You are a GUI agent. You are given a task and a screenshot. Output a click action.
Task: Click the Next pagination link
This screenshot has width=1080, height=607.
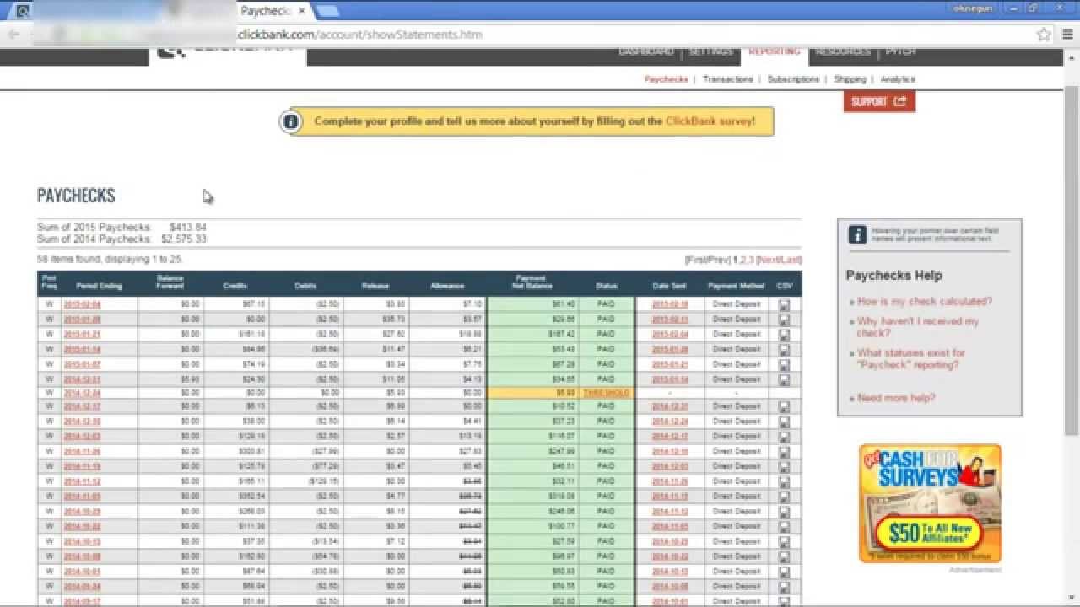point(769,260)
